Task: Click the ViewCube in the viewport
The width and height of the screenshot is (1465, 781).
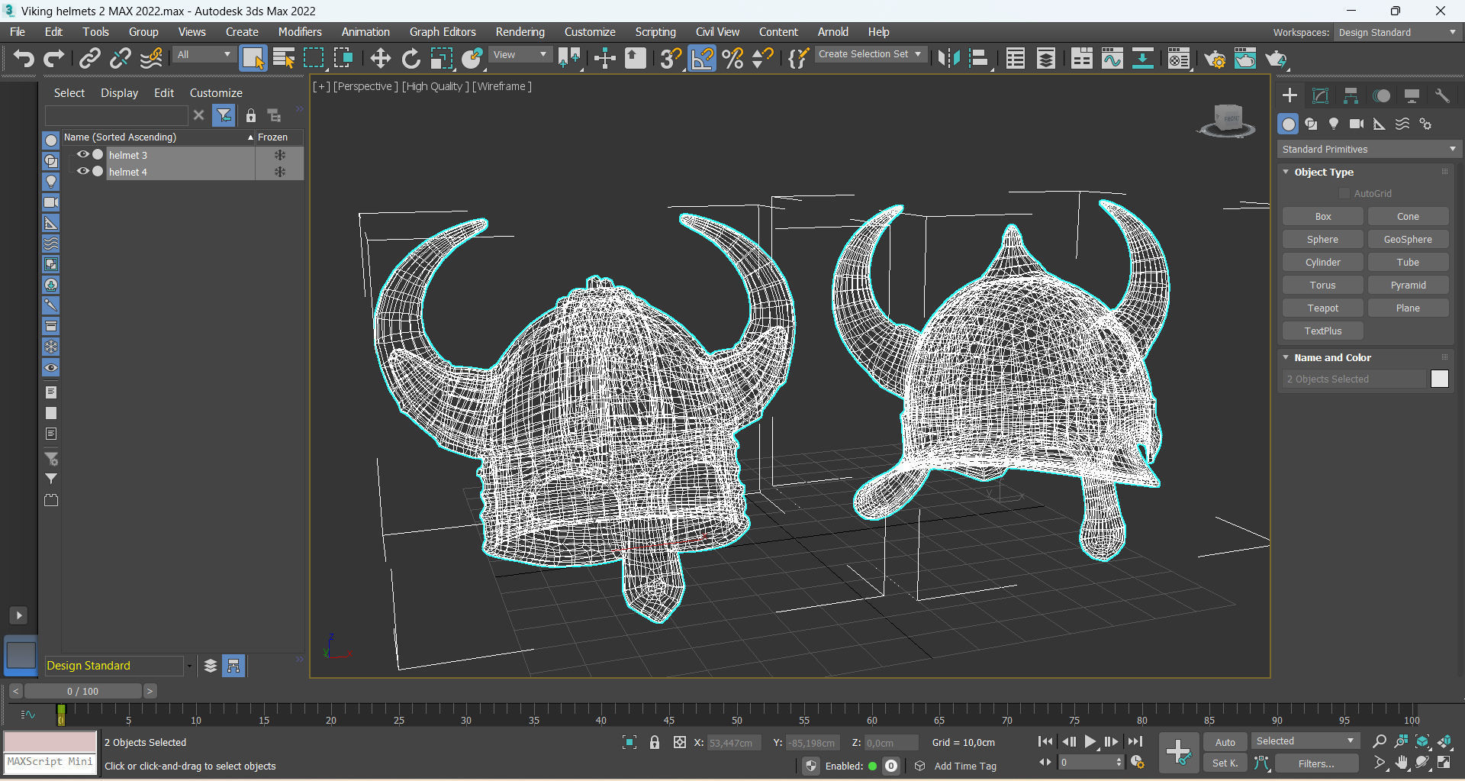Action: tap(1227, 121)
